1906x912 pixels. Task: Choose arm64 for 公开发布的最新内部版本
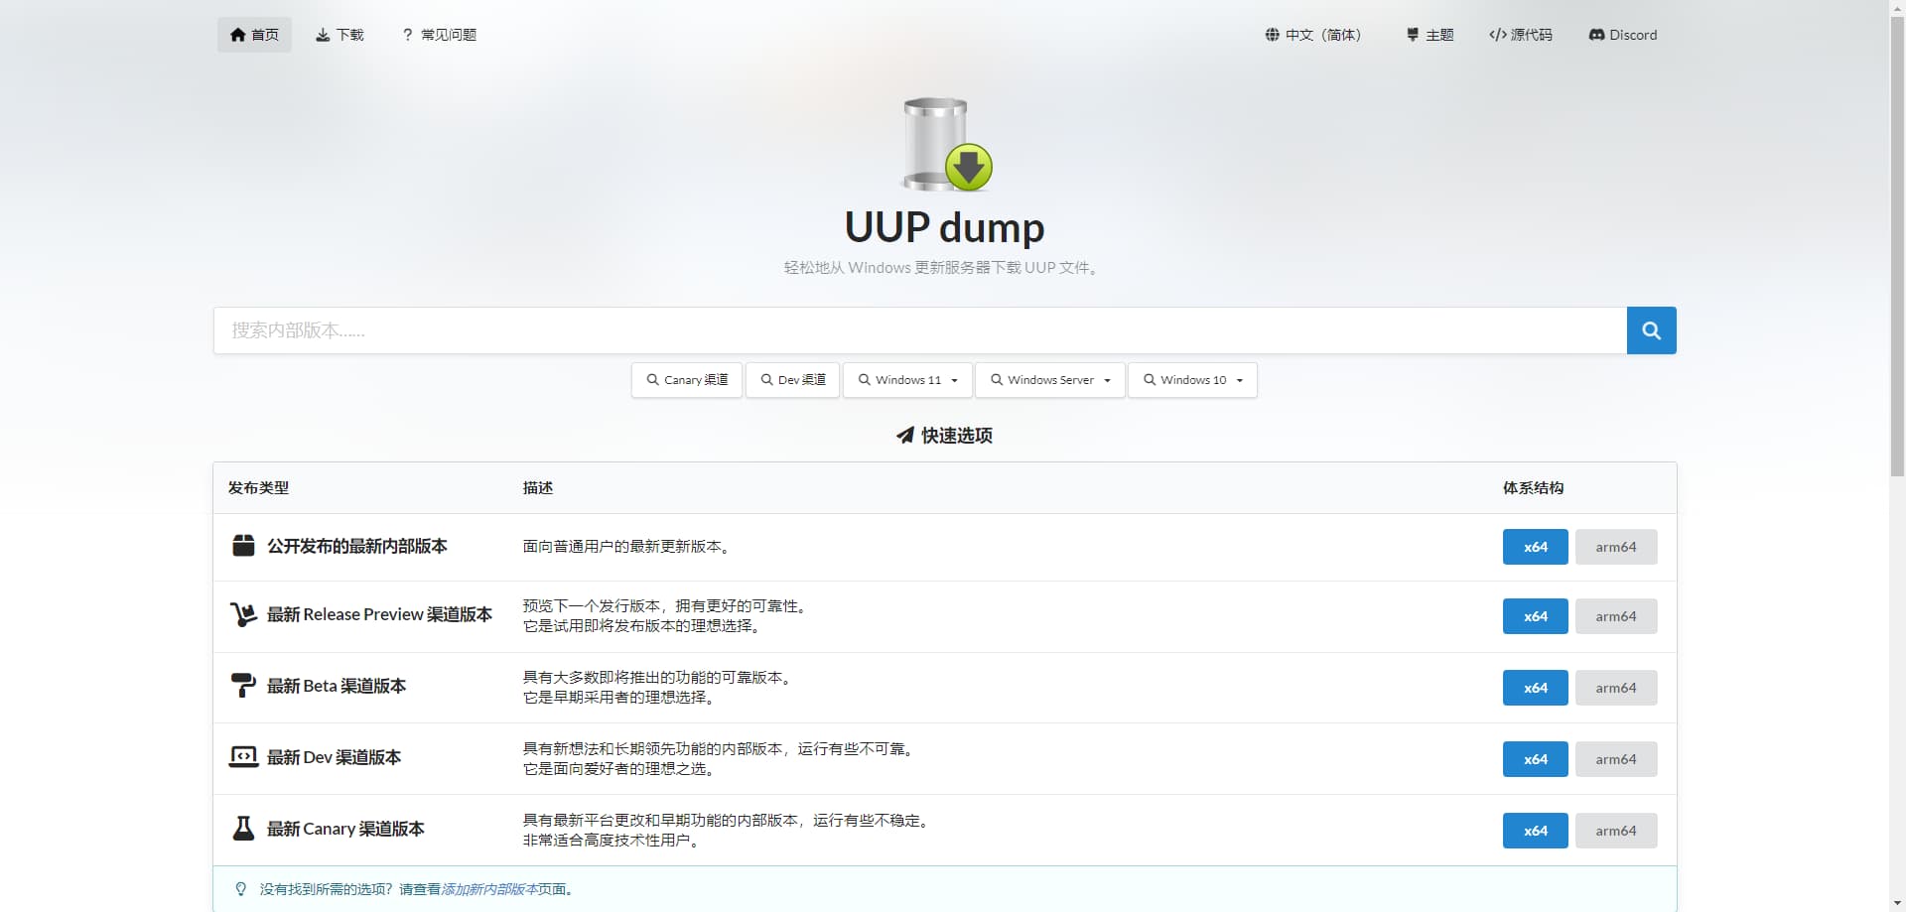(x=1616, y=547)
